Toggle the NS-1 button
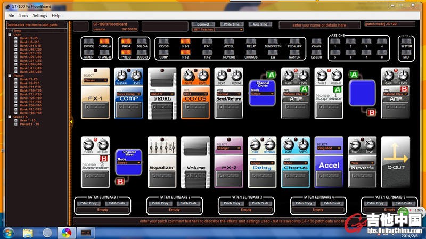426x239 pixels. (185, 42)
